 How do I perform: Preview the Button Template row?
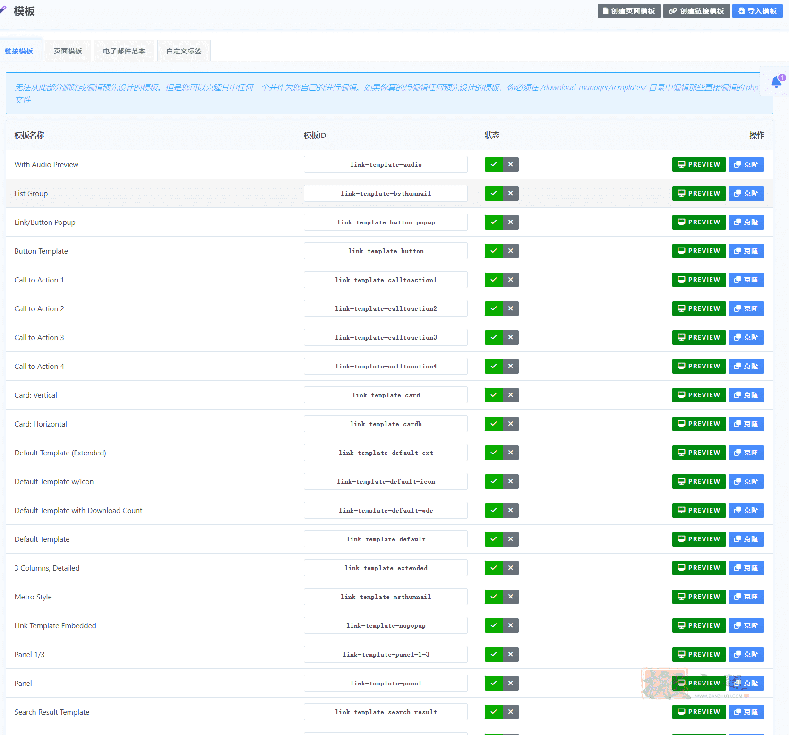699,251
